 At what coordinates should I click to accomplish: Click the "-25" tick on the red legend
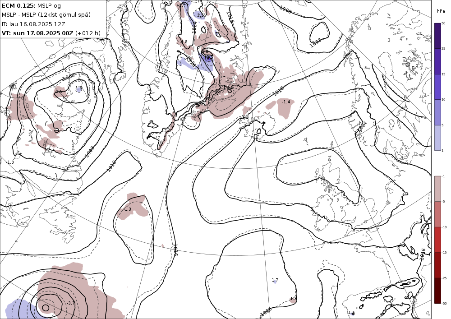[x=444, y=278]
